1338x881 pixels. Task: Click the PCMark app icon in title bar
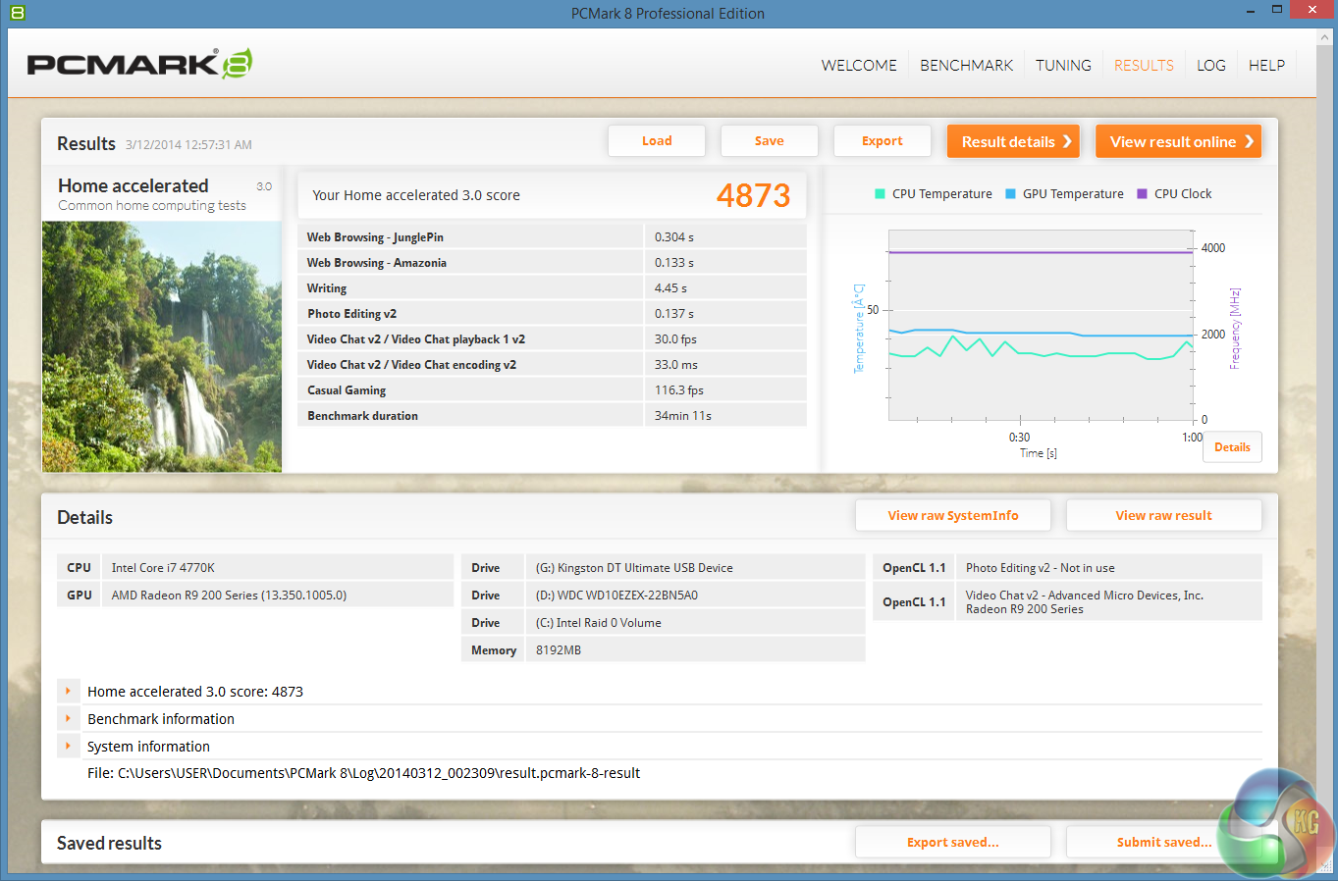click(x=17, y=13)
